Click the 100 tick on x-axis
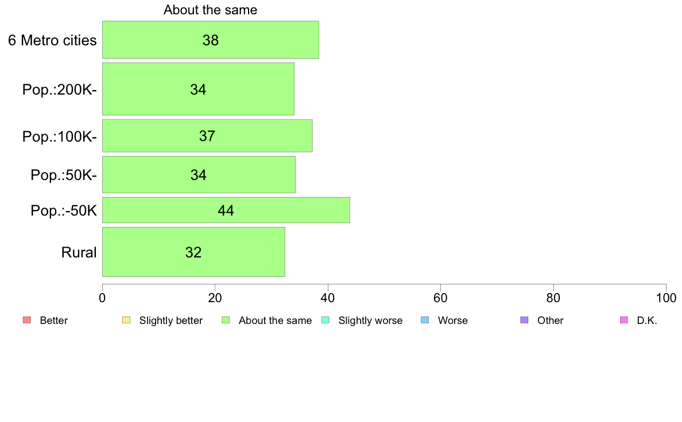This screenshot has height=422, width=682. pos(666,298)
